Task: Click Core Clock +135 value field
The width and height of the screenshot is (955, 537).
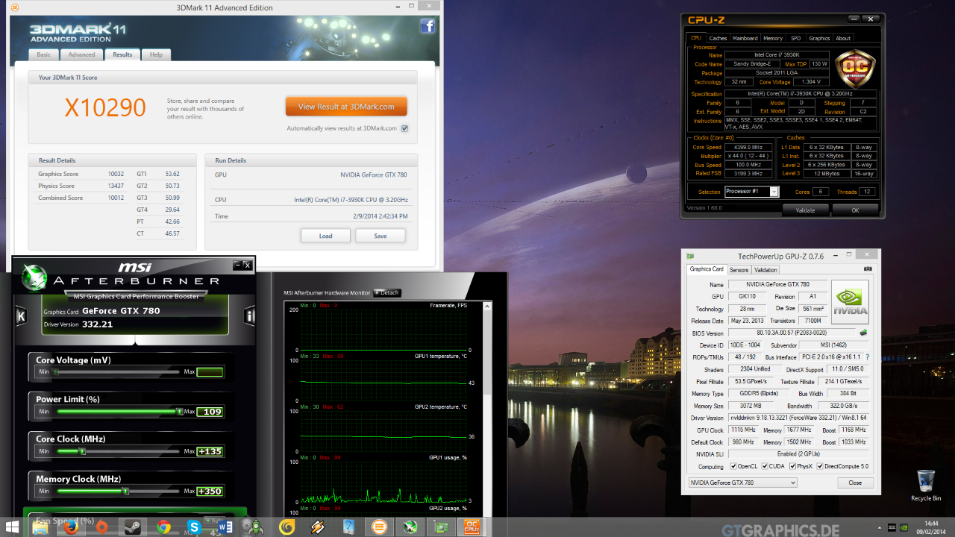Action: tap(210, 451)
